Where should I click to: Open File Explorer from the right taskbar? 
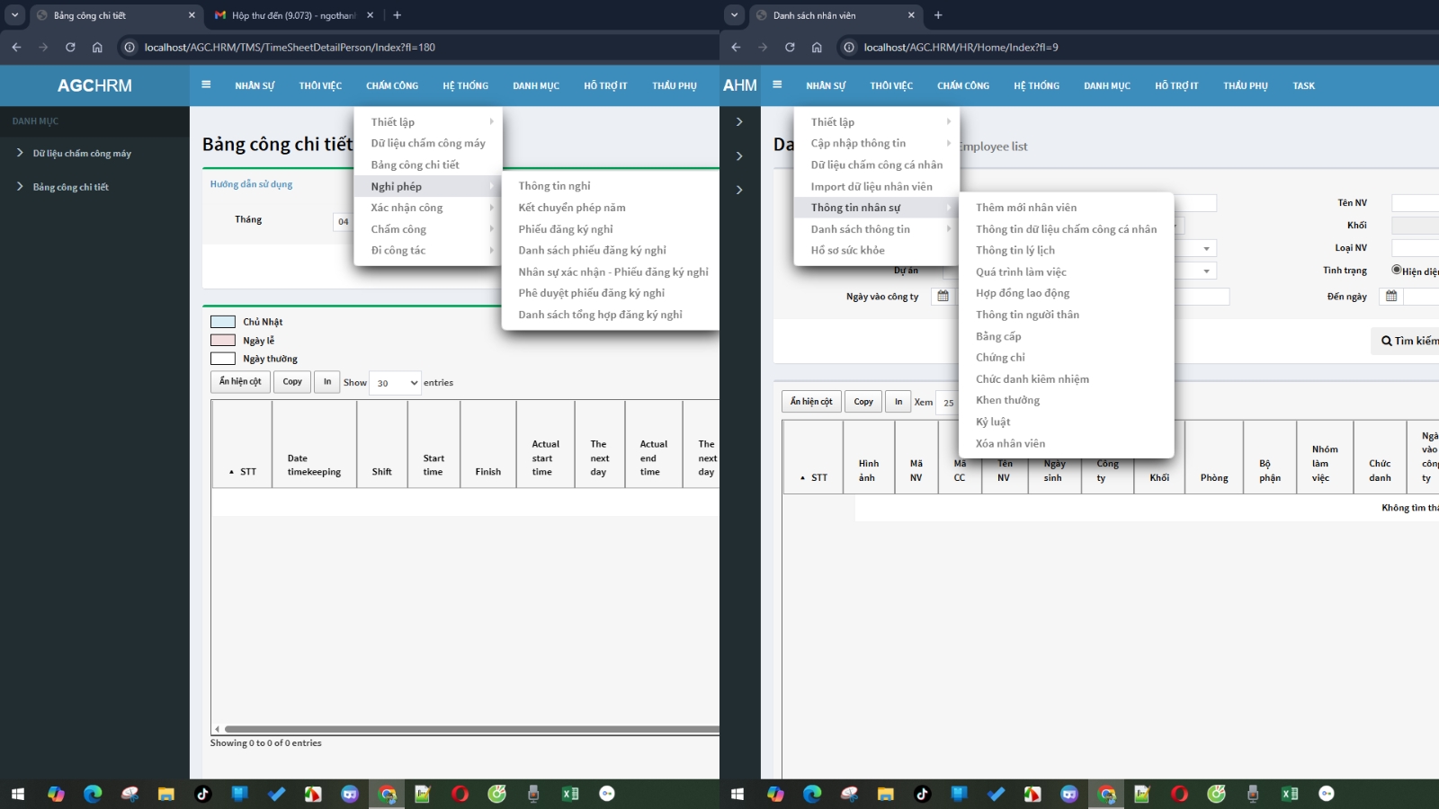[886, 794]
